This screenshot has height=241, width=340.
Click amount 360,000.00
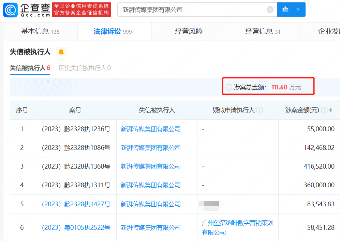point(319,185)
